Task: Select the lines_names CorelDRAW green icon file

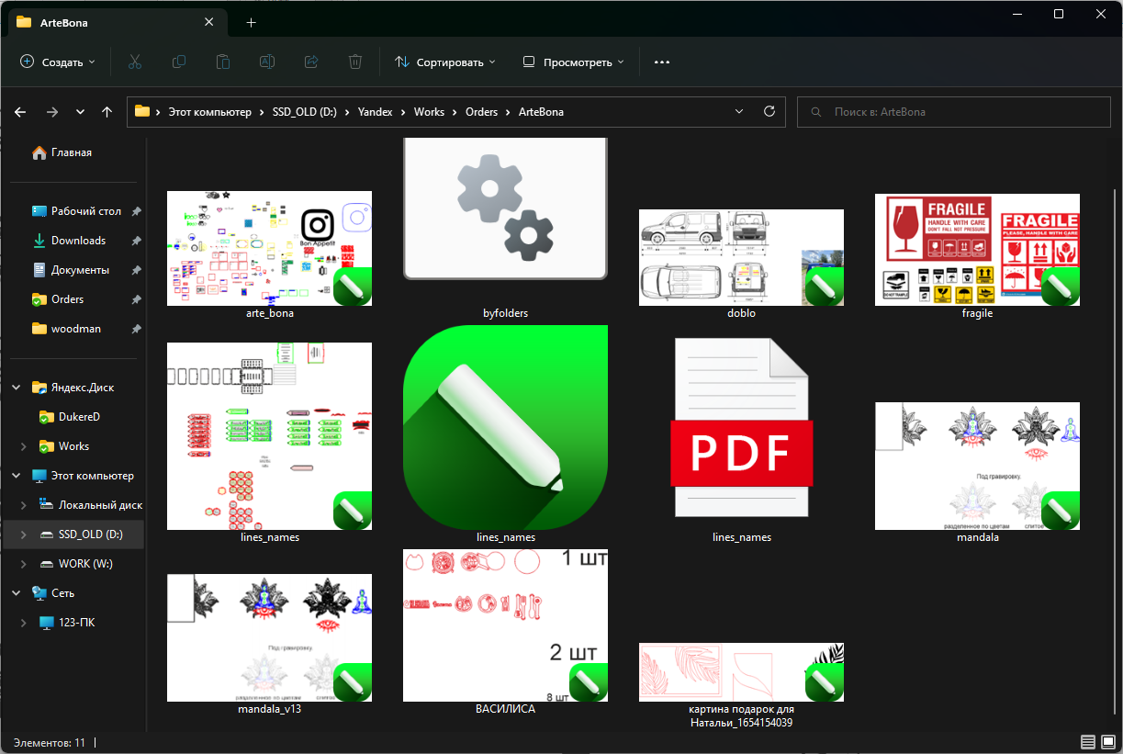Action: point(505,427)
